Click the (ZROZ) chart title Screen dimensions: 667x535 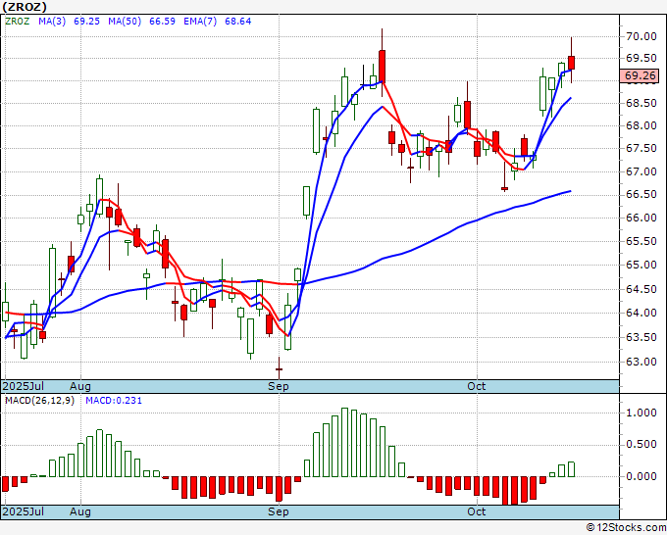tap(25, 7)
